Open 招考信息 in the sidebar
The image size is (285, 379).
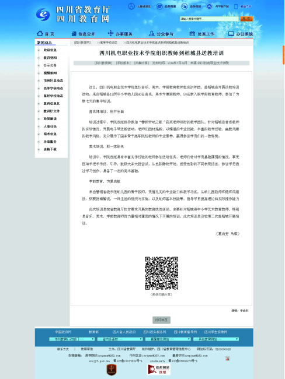pos(50,134)
